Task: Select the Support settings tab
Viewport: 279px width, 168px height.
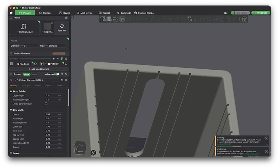Action: [x=49, y=85]
